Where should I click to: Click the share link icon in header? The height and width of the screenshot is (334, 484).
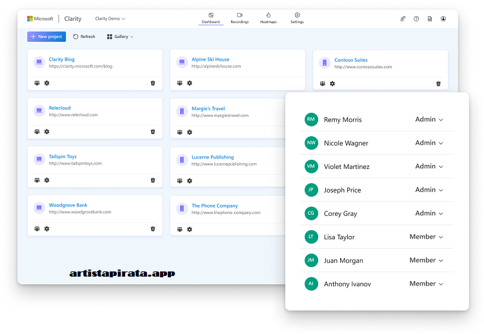[x=403, y=19]
